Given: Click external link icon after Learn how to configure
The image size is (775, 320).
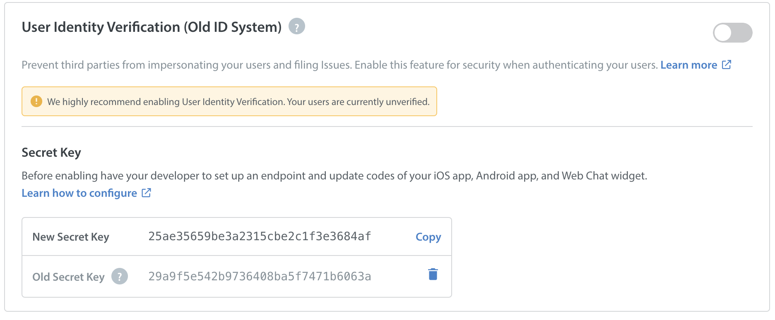Looking at the screenshot, I should 146,193.
